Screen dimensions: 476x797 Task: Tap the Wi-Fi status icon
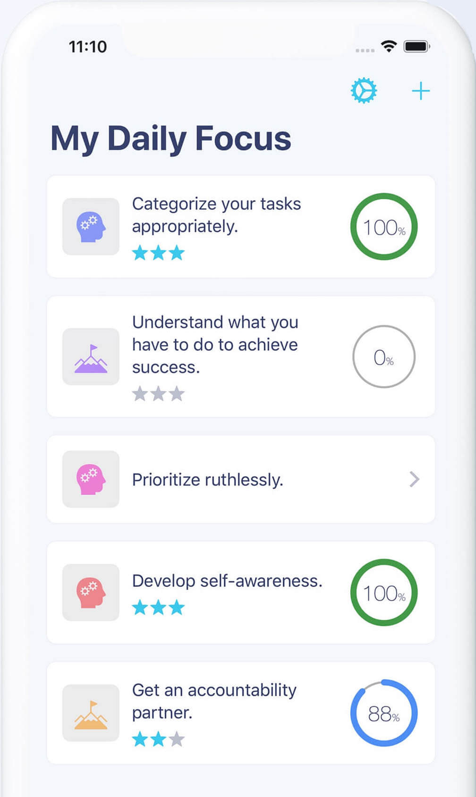[389, 46]
